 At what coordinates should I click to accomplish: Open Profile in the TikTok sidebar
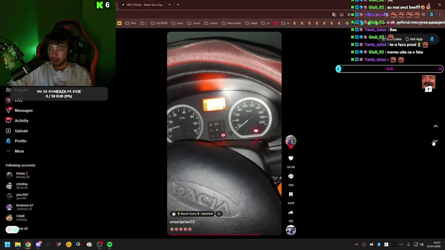click(x=21, y=141)
